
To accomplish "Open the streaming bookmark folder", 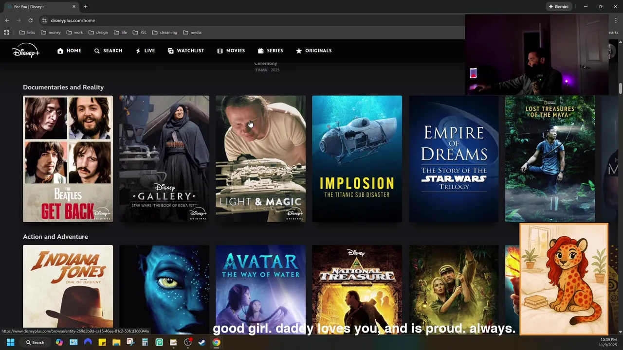I will click(x=165, y=33).
